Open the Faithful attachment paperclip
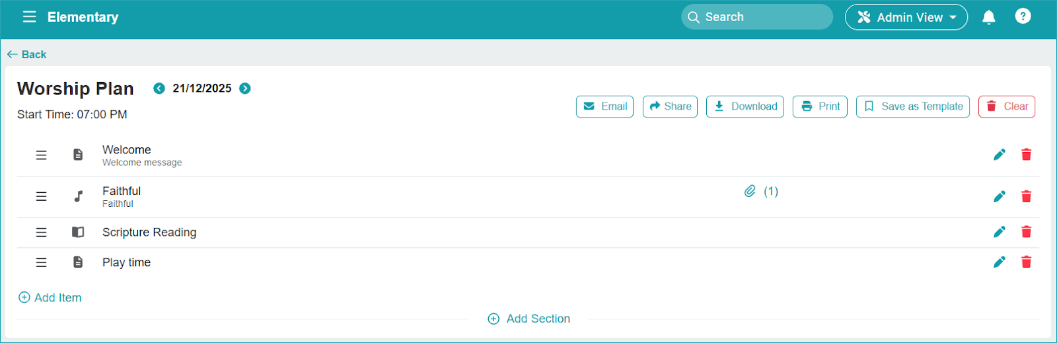 (750, 191)
